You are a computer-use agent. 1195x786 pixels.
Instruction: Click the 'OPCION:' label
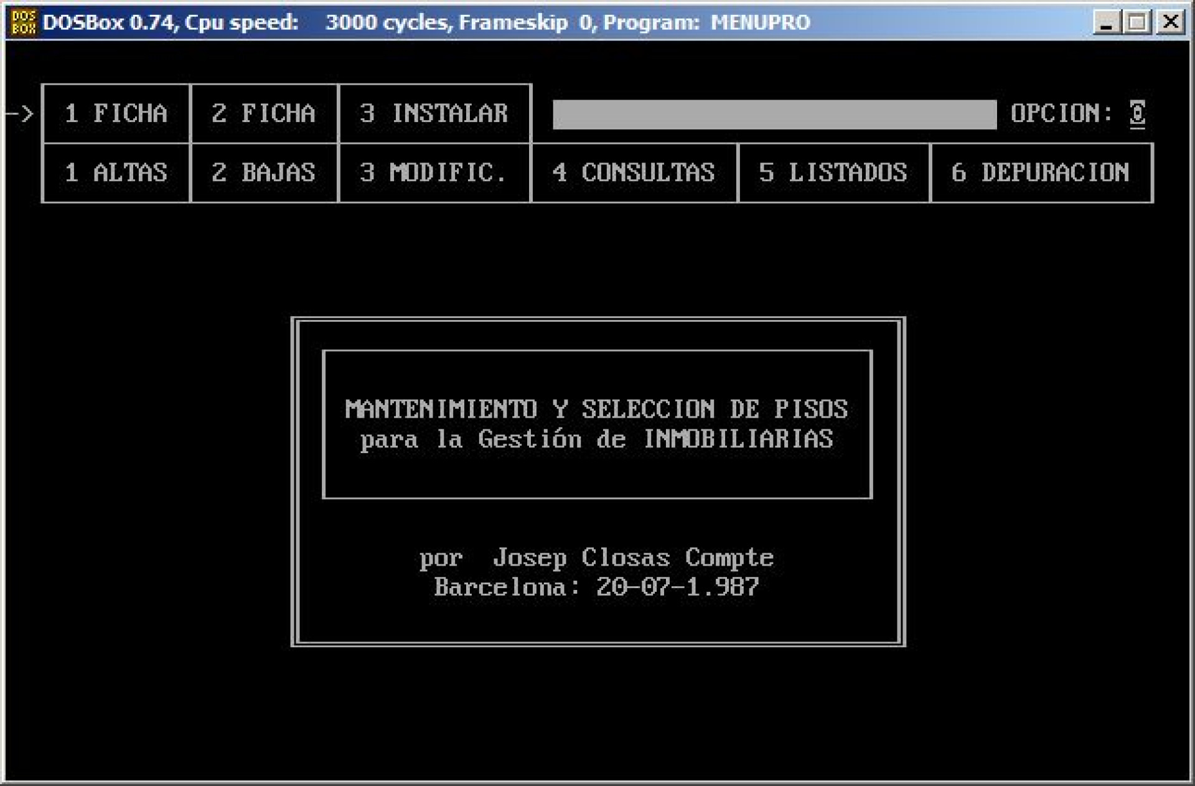click(x=1062, y=113)
